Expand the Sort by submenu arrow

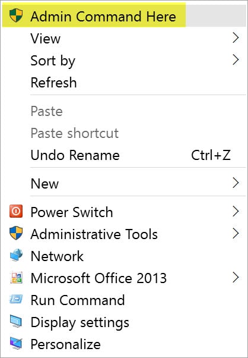236,60
